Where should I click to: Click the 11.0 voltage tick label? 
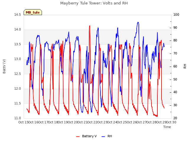click(18, 118)
